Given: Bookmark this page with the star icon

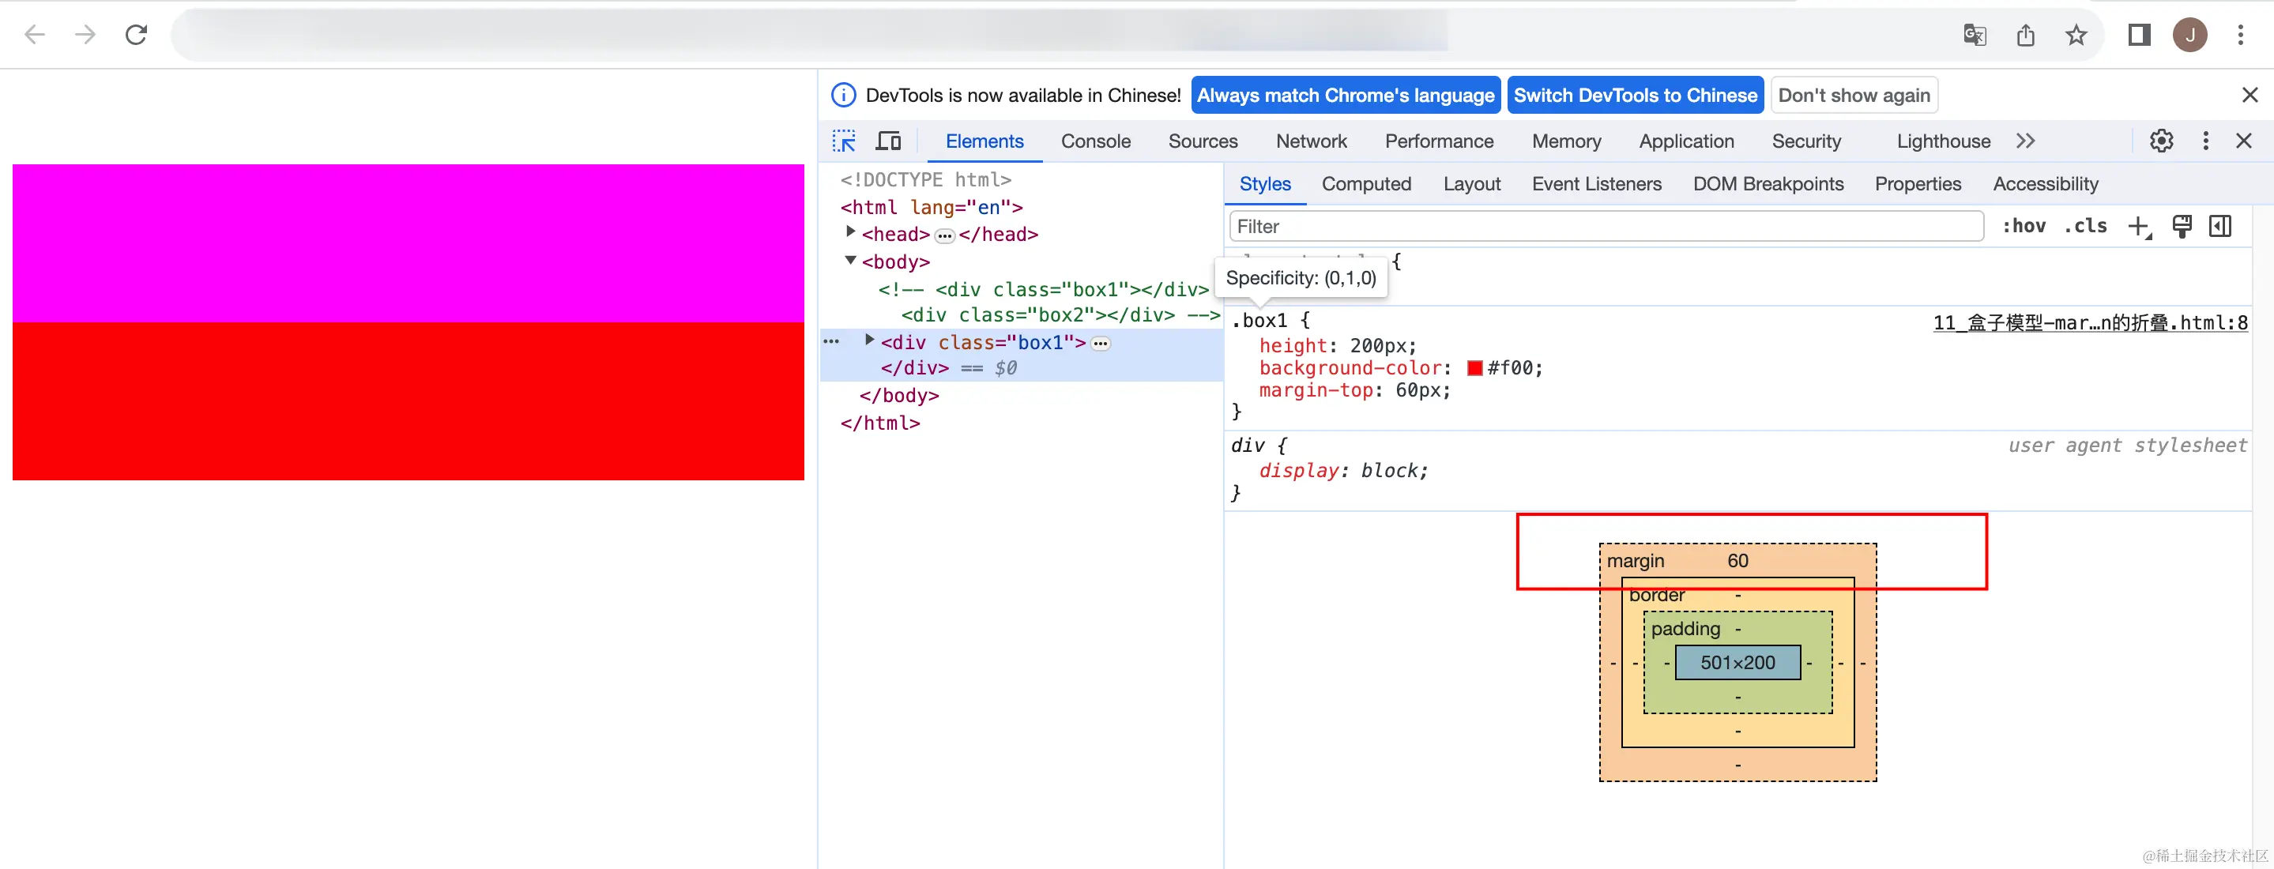Looking at the screenshot, I should [x=2076, y=35].
